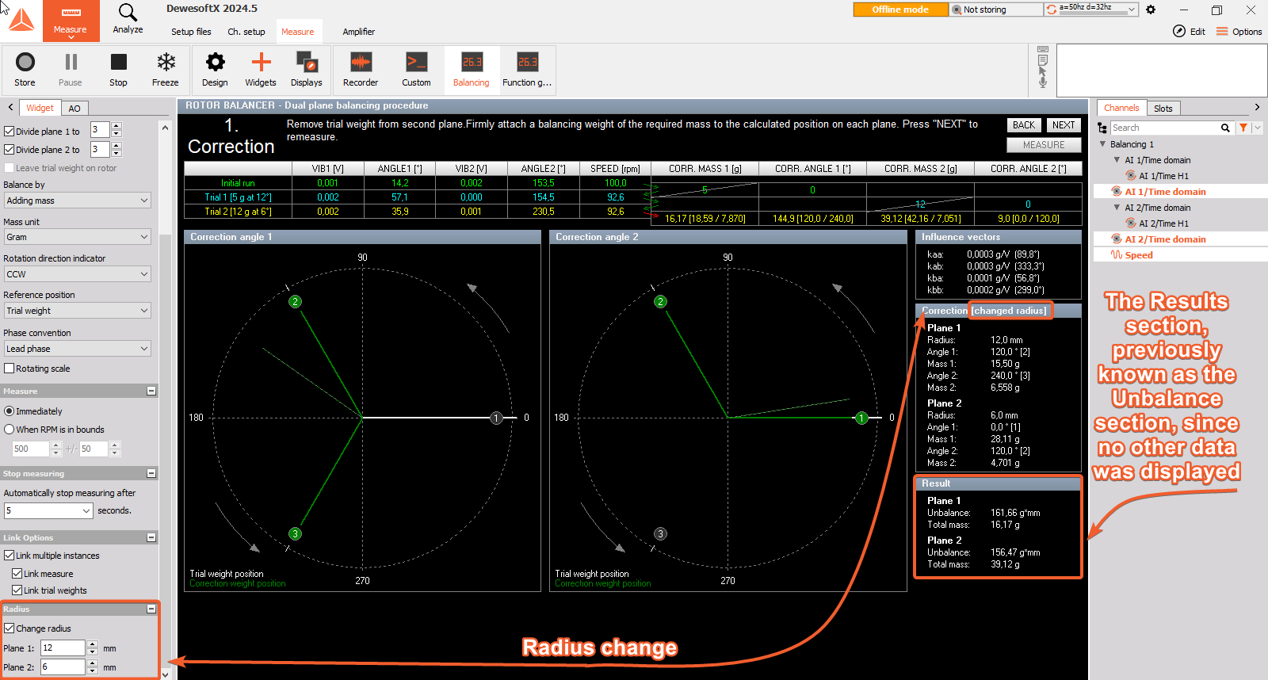Viewport: 1268px width, 680px height.
Task: Add a new widget with Widgets
Action: pos(261,70)
